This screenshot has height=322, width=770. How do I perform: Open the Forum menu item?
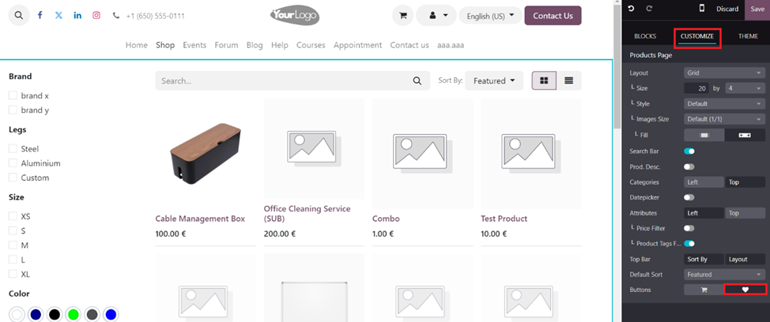(226, 45)
